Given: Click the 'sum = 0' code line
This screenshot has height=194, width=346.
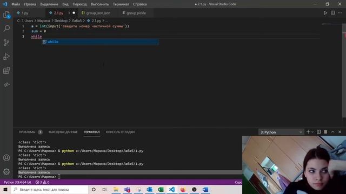Looking at the screenshot, I should click(38, 31).
